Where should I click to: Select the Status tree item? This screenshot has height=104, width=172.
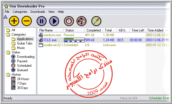tap(16, 52)
